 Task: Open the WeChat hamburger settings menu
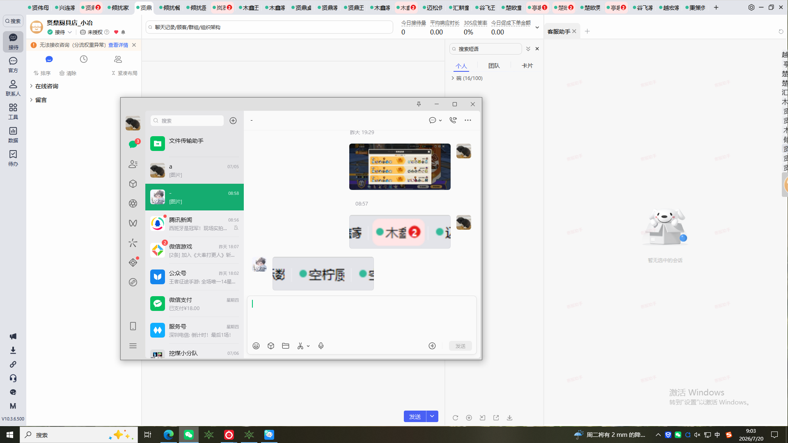click(x=133, y=346)
